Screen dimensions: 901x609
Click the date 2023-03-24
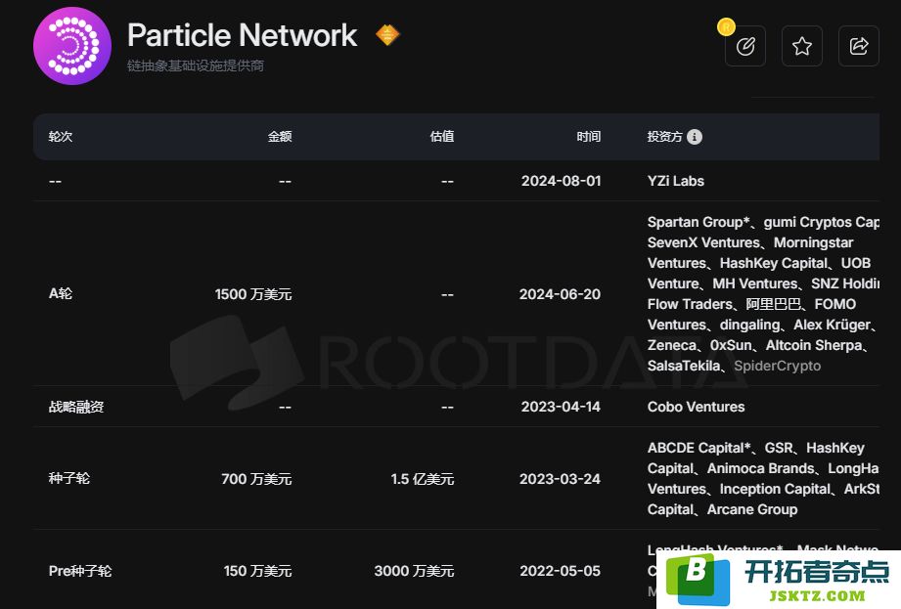[560, 479]
